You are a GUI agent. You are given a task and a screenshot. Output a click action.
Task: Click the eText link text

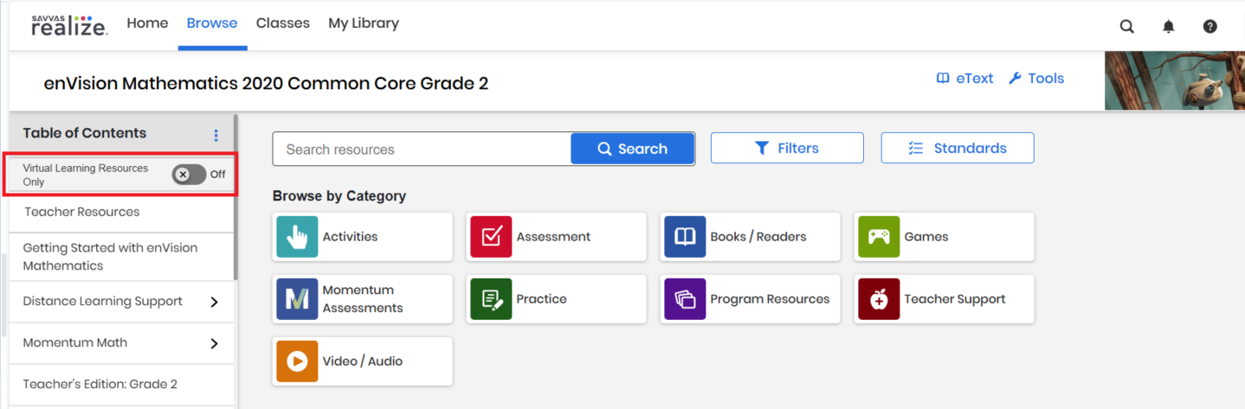975,78
